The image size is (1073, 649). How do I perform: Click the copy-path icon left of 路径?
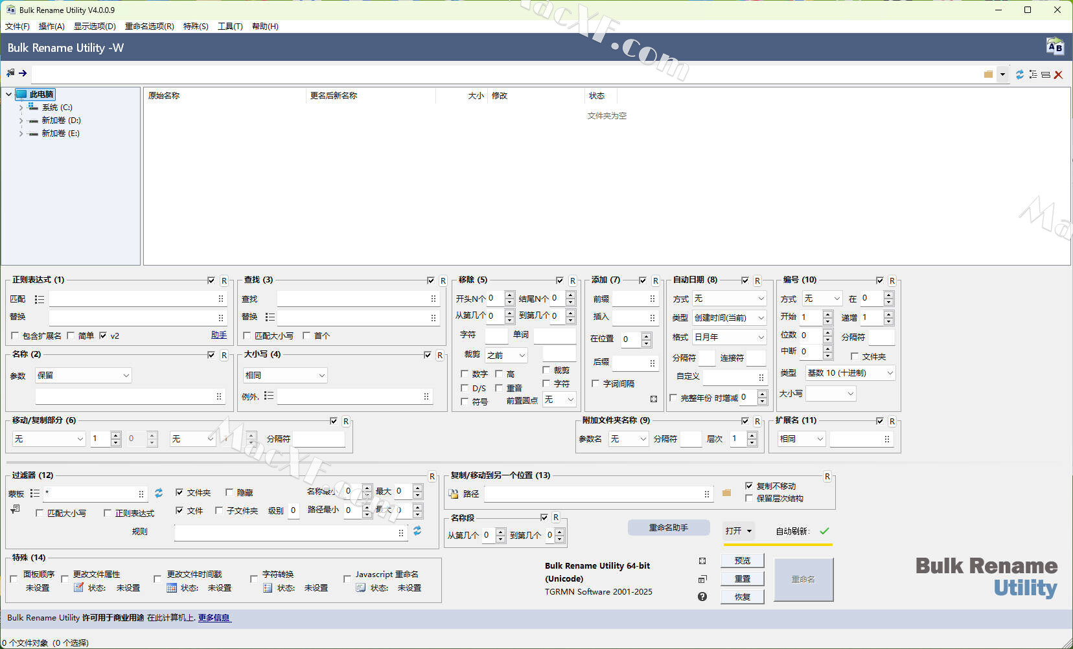pyautogui.click(x=454, y=494)
